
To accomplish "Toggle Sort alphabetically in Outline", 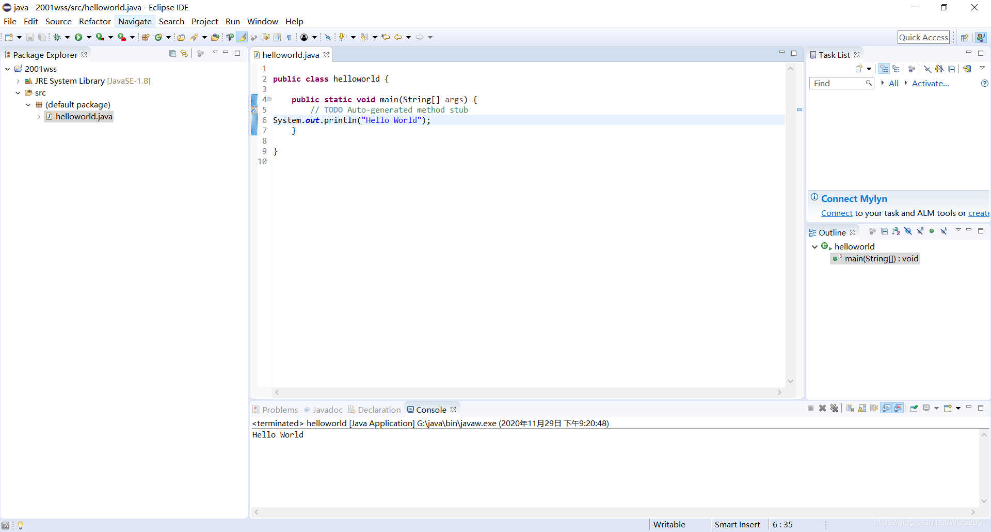I will click(896, 231).
